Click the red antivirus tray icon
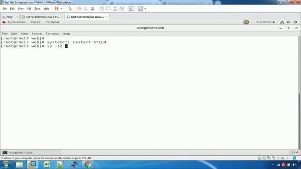301x169 pixels. coord(283,165)
